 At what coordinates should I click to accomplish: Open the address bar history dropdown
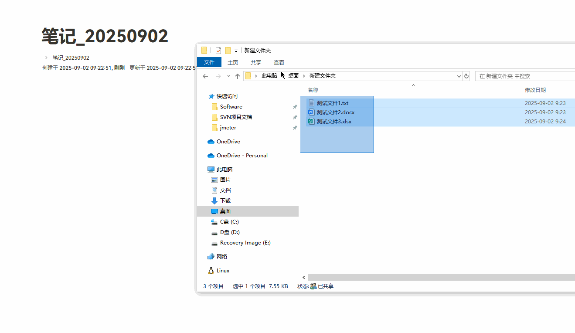(x=458, y=76)
